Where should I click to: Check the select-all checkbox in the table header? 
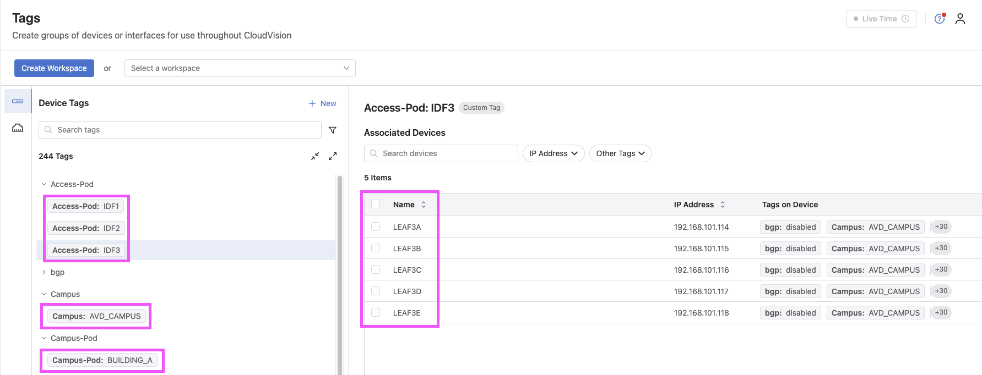click(x=376, y=205)
